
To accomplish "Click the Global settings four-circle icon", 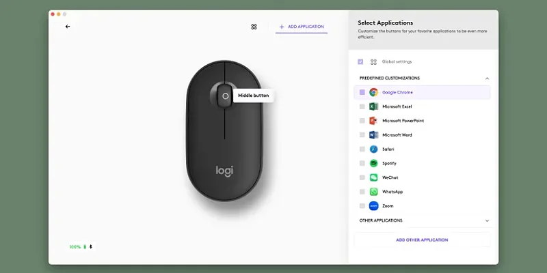I will (x=373, y=62).
